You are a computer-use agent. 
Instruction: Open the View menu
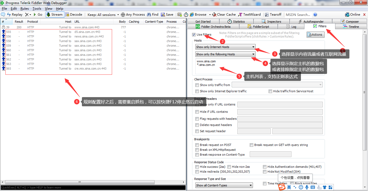click(48, 9)
